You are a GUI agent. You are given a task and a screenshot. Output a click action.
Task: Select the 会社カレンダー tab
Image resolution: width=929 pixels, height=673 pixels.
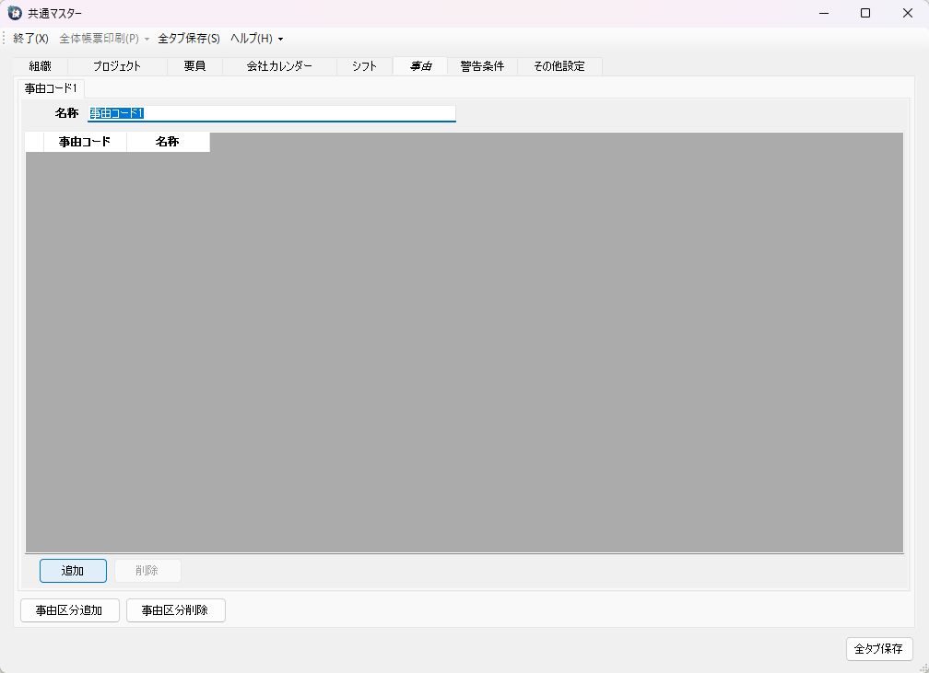point(279,66)
